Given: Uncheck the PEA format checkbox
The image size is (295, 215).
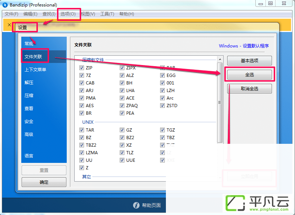Looking at the screenshot, I should [122, 113].
